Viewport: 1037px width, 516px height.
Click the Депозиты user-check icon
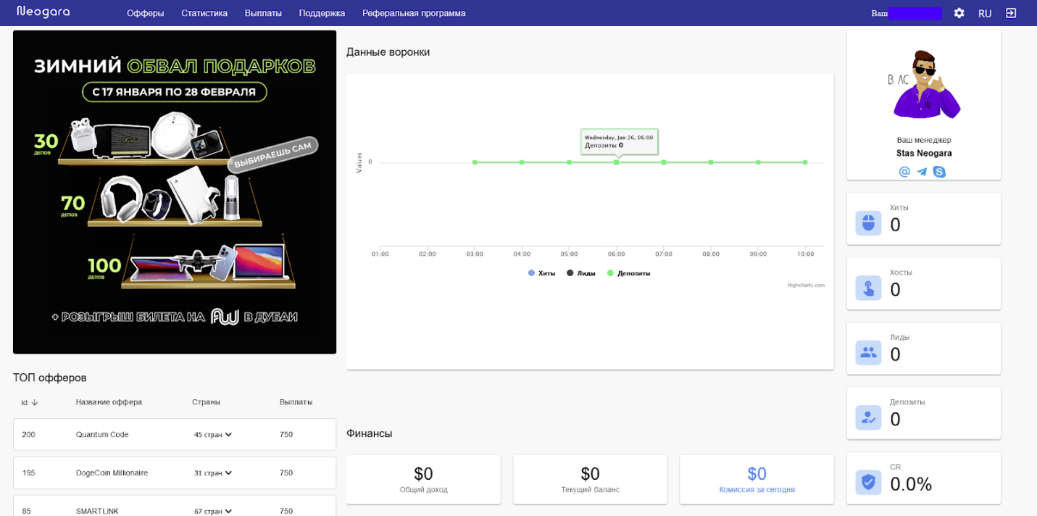[868, 417]
